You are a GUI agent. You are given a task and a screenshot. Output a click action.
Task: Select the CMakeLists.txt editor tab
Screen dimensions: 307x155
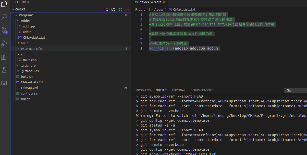click(150, 2)
